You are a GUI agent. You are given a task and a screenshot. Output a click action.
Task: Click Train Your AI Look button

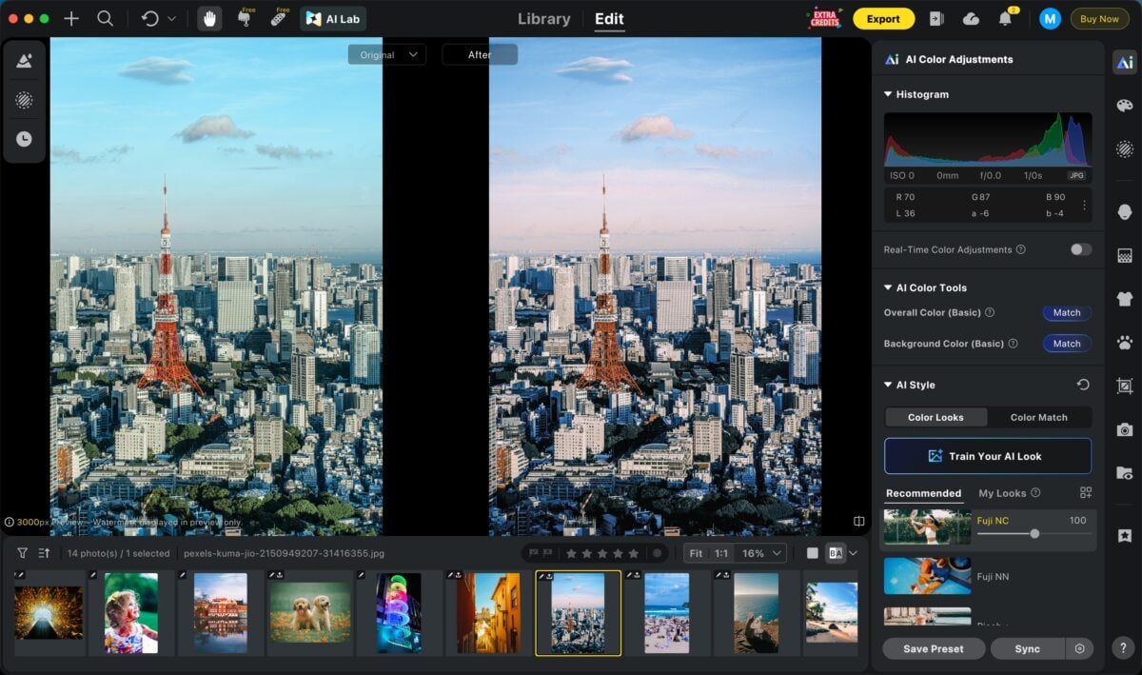click(988, 456)
